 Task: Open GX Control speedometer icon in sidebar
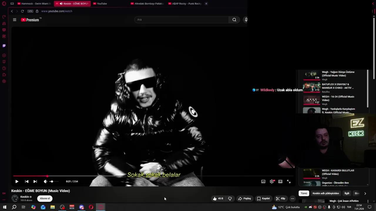4,17
